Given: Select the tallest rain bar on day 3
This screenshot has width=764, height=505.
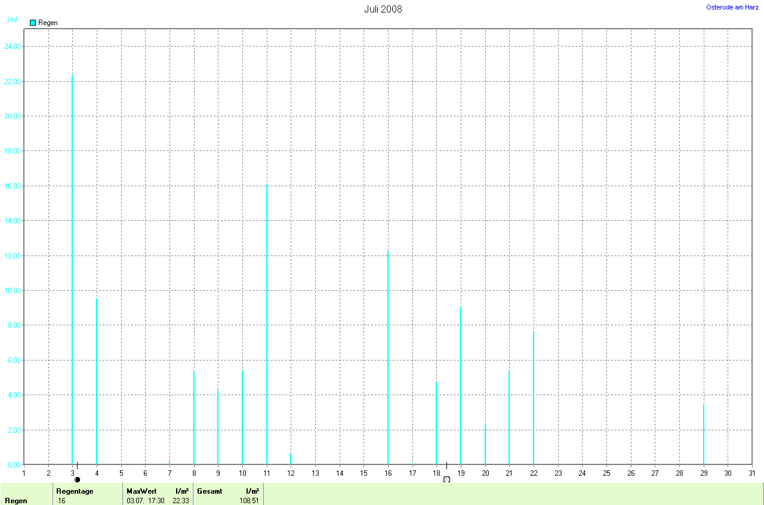Looking at the screenshot, I should [72, 269].
